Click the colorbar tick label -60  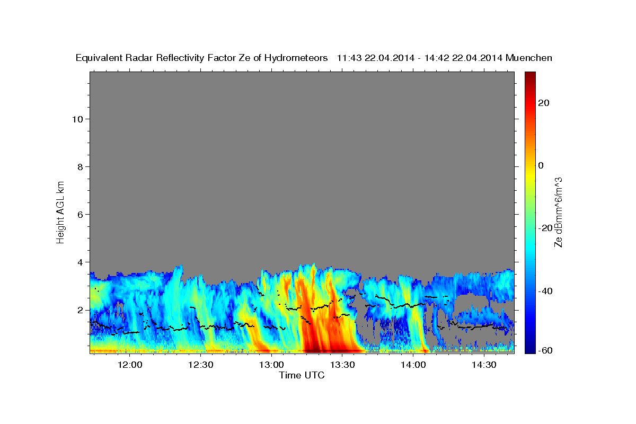[546, 351]
